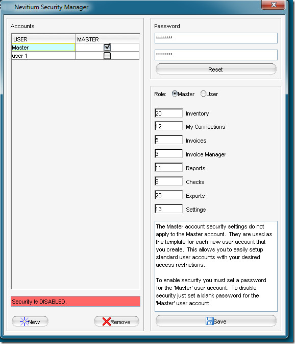295x344 pixels.
Task: Focus the confirm password field
Action: (216, 55)
